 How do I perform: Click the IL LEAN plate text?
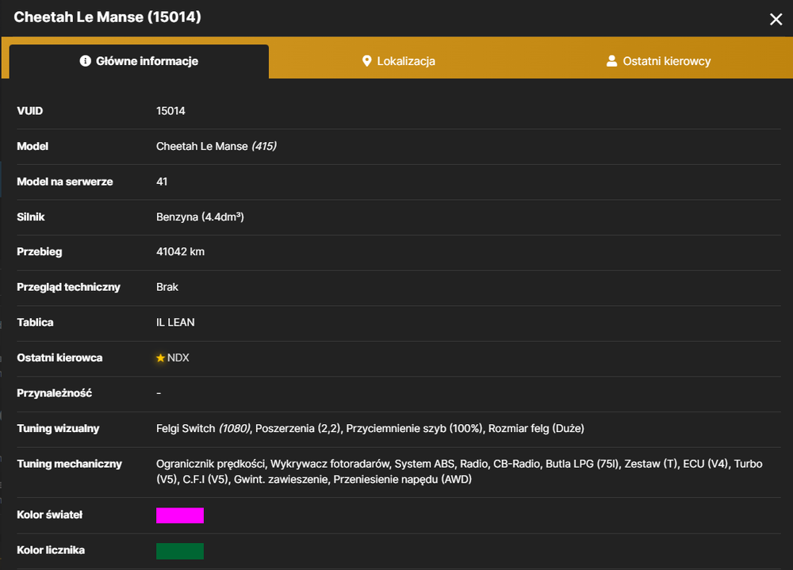coord(175,322)
